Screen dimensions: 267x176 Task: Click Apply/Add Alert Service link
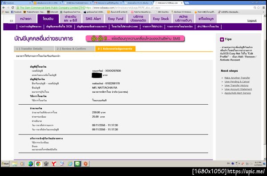pyautogui.click(x=237, y=93)
